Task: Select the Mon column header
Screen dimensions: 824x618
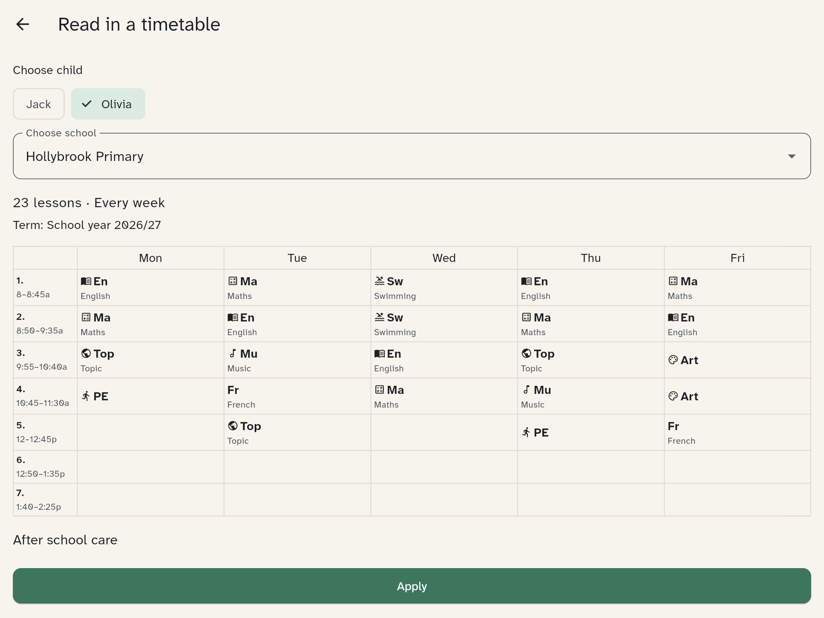Action: (150, 258)
